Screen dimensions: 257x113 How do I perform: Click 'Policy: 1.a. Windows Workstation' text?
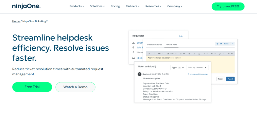click(158, 91)
